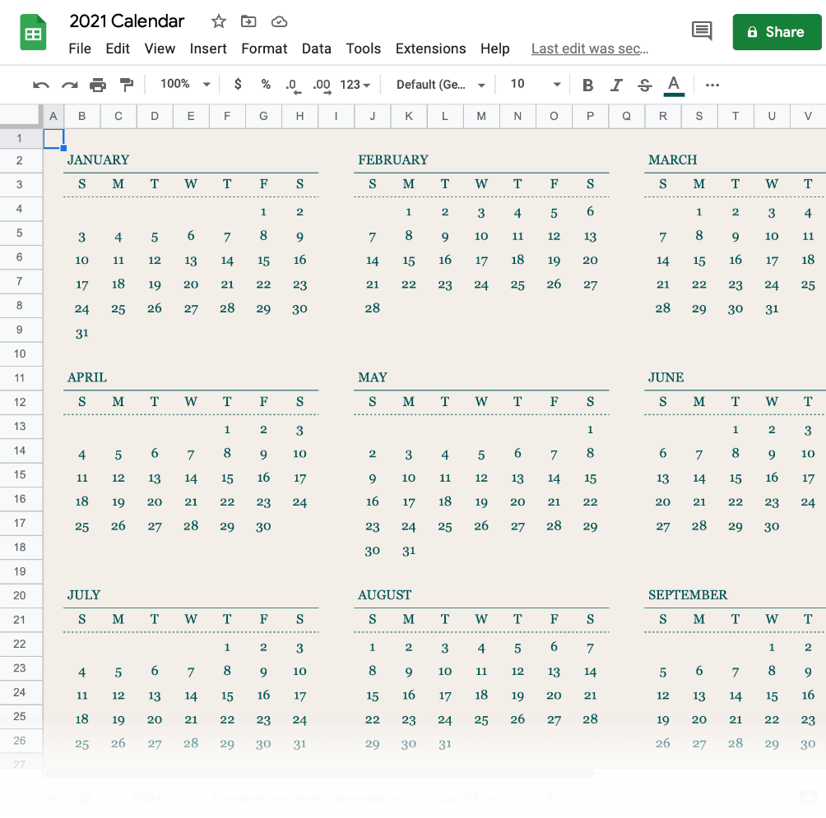Viewport: 826px width, 818px height.
Task: Open comment history
Action: 701,31
